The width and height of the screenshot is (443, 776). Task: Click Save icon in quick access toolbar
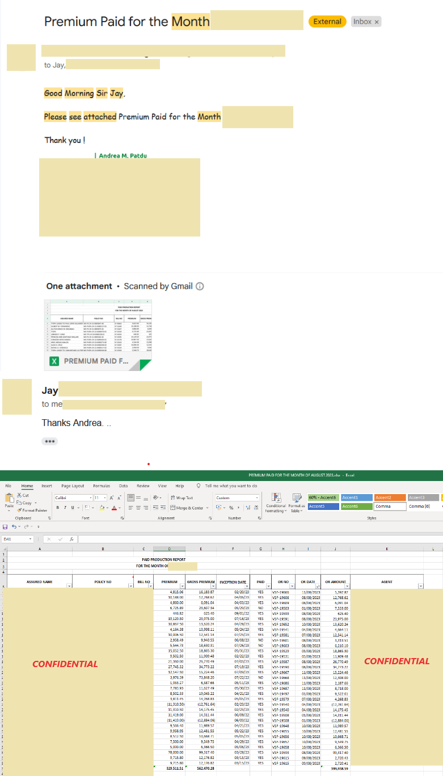click(5, 526)
